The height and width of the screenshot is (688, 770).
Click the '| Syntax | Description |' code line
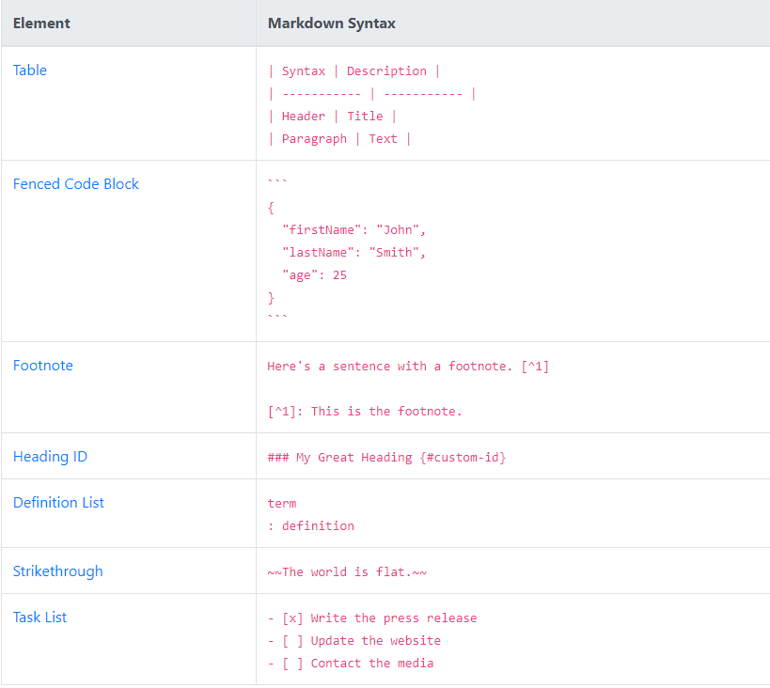click(x=354, y=71)
